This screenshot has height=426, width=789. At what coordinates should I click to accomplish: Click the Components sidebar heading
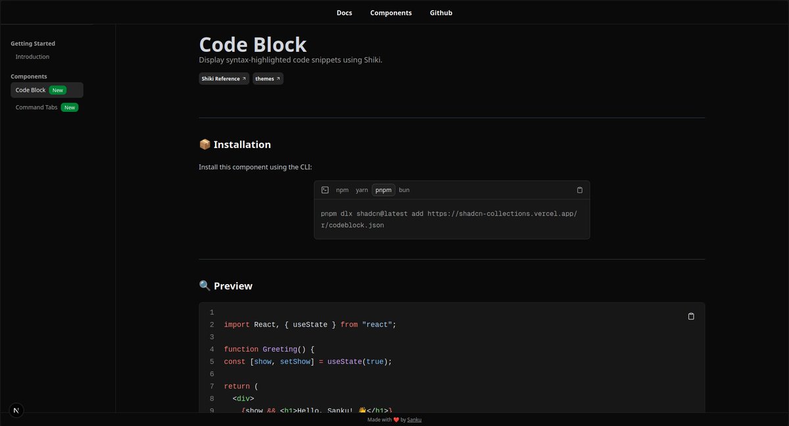tap(29, 76)
